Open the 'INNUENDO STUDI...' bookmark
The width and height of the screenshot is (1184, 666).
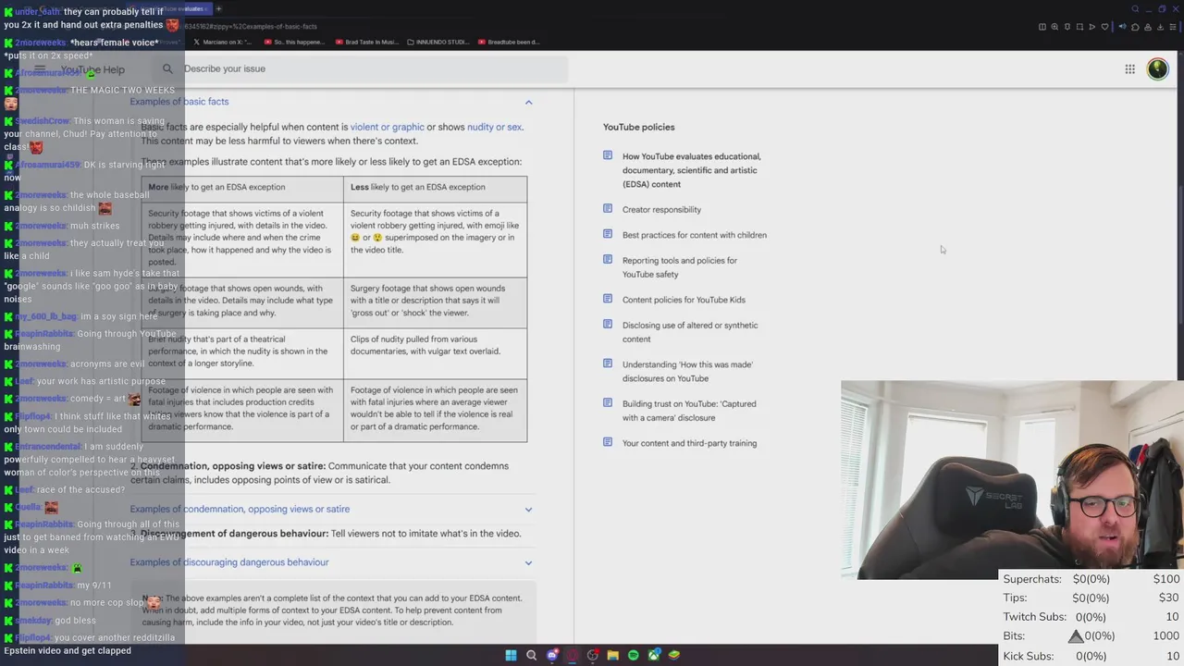coord(438,42)
